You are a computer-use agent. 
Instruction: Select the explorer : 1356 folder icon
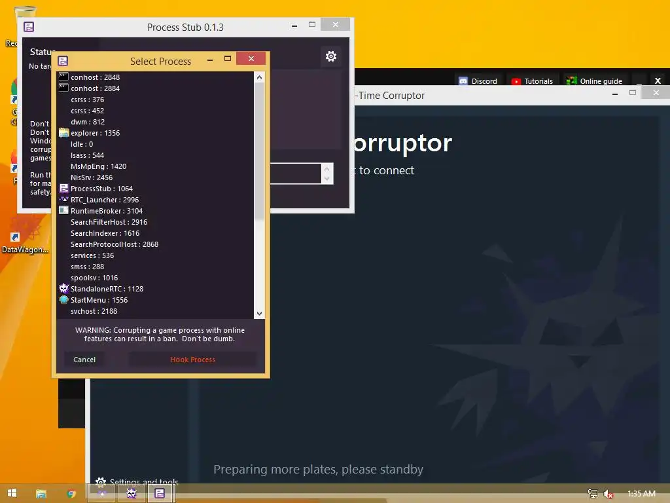point(63,132)
